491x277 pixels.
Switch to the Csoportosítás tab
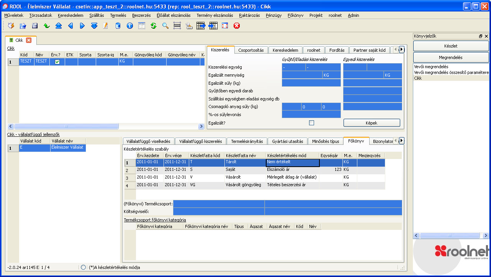click(251, 50)
